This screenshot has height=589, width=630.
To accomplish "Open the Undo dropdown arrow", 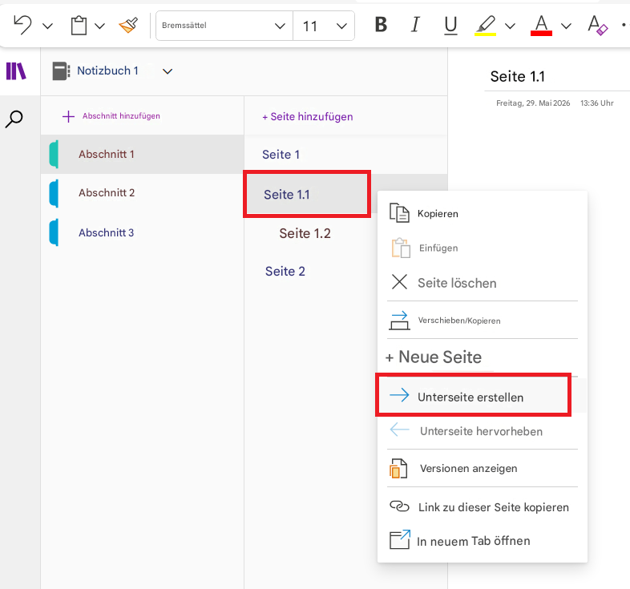I will point(48,26).
